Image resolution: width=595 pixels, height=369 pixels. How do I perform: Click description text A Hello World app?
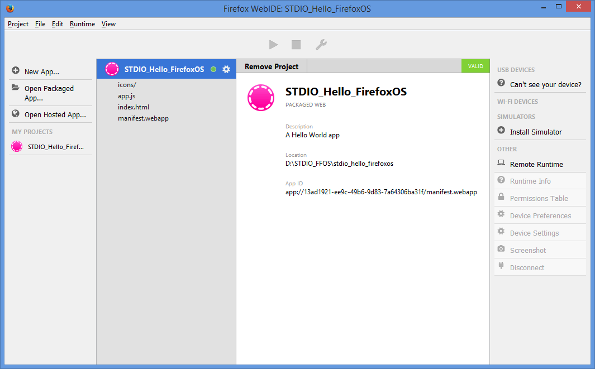[312, 135]
